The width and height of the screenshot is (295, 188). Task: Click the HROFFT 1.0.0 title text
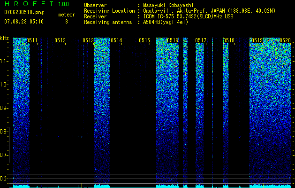37,4
